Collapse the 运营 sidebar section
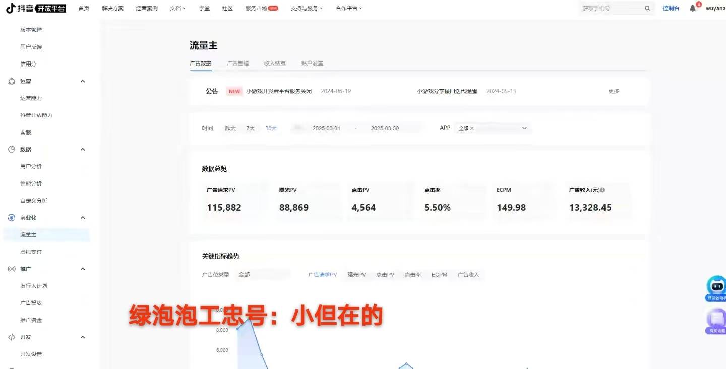This screenshot has width=726, height=369. [x=83, y=81]
